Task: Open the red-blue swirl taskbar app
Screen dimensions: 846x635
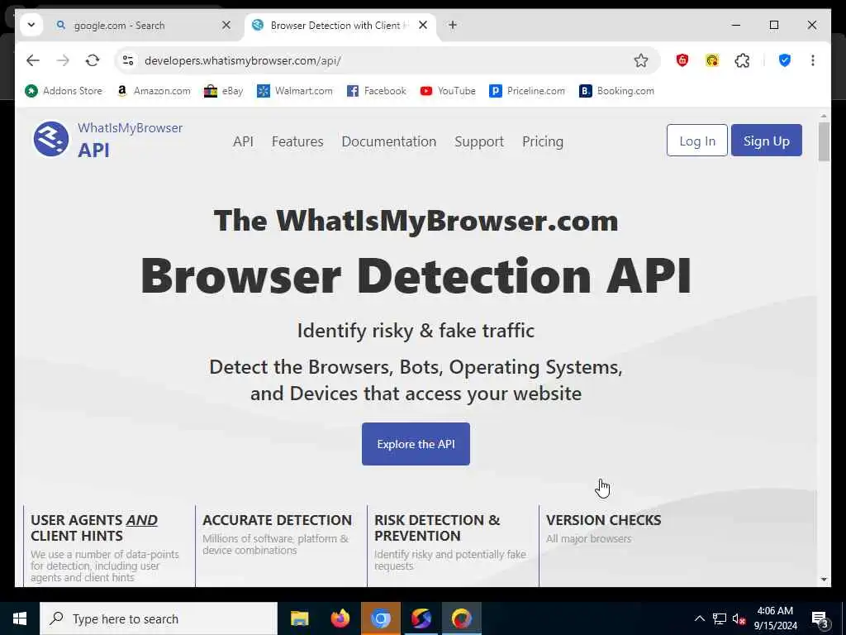Action: [x=421, y=618]
